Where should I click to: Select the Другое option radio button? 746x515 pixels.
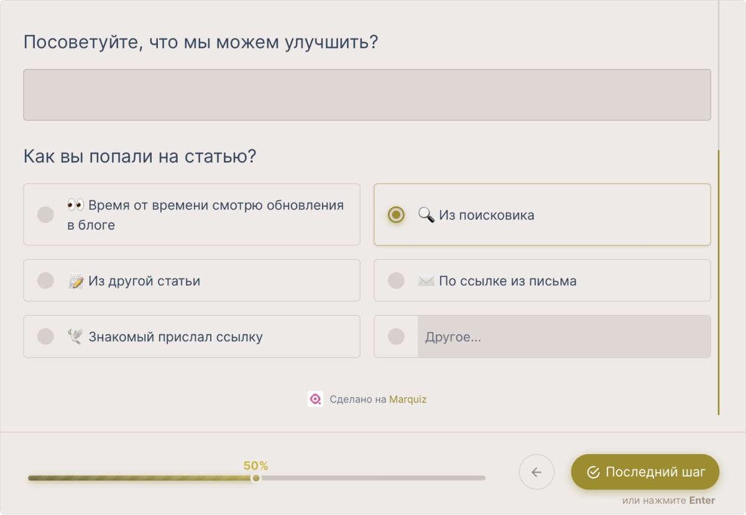click(x=396, y=336)
